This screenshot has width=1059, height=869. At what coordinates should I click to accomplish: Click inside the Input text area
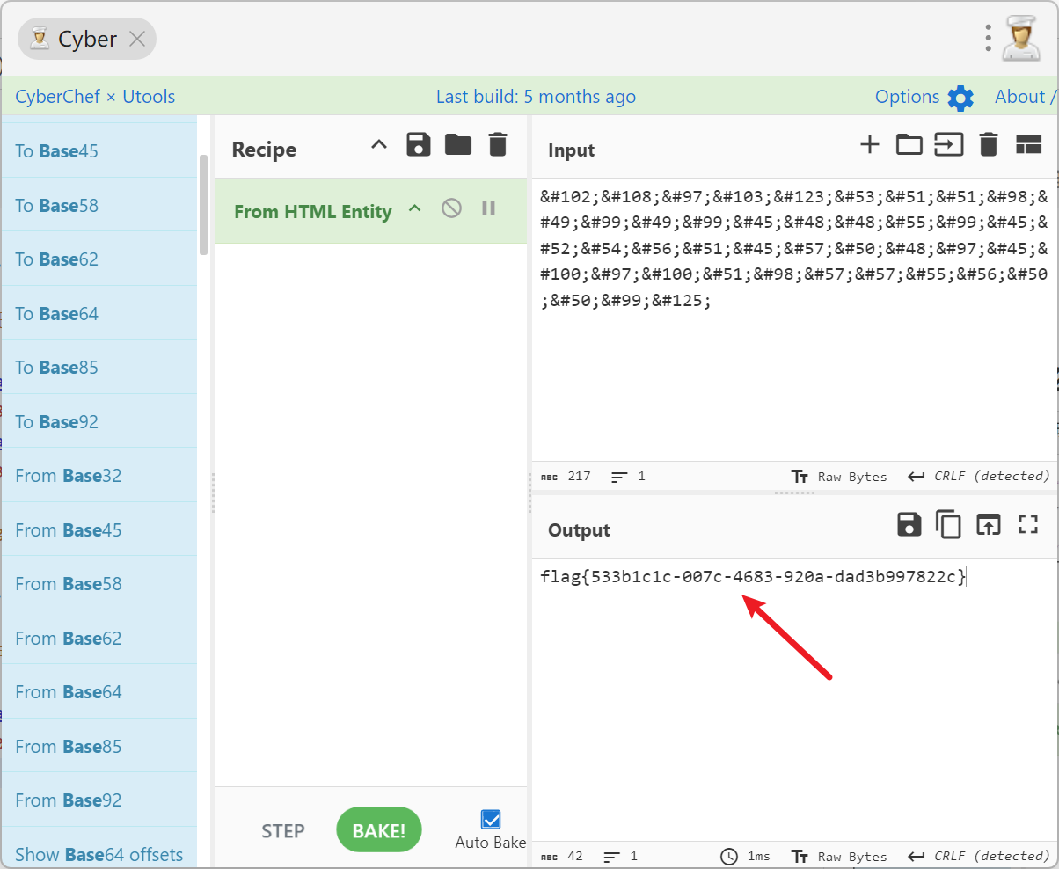(794, 321)
